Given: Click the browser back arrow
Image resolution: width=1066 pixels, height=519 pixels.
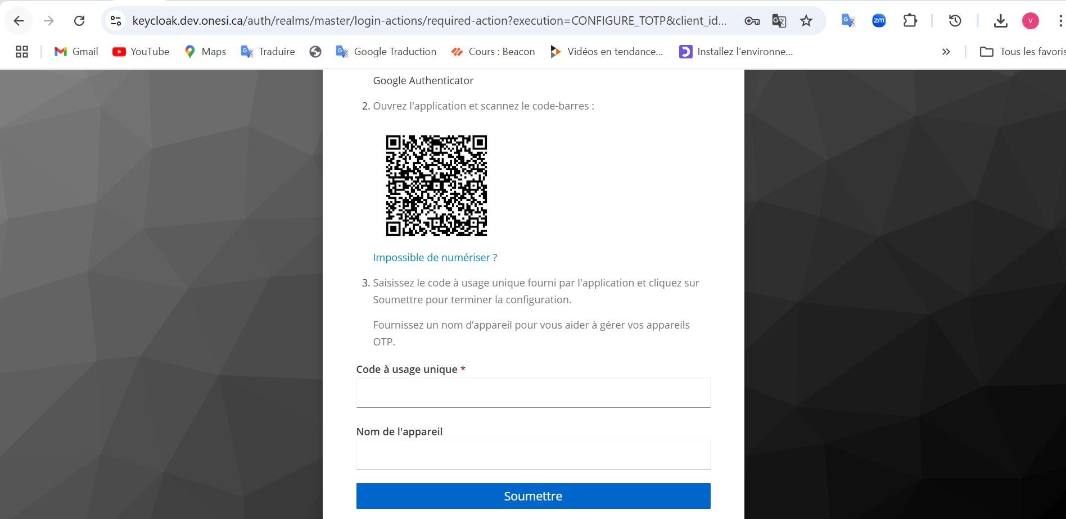Looking at the screenshot, I should (x=19, y=21).
